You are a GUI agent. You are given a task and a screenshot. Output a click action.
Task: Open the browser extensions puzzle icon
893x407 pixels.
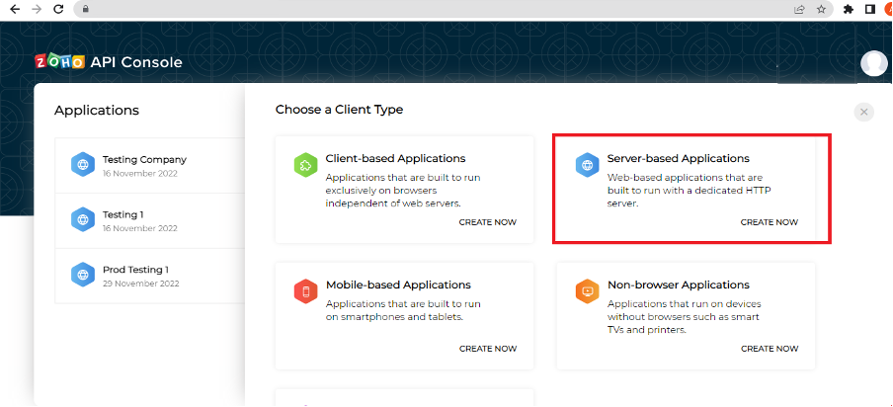point(849,9)
